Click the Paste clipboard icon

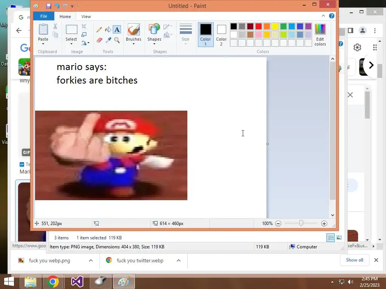tap(43, 29)
